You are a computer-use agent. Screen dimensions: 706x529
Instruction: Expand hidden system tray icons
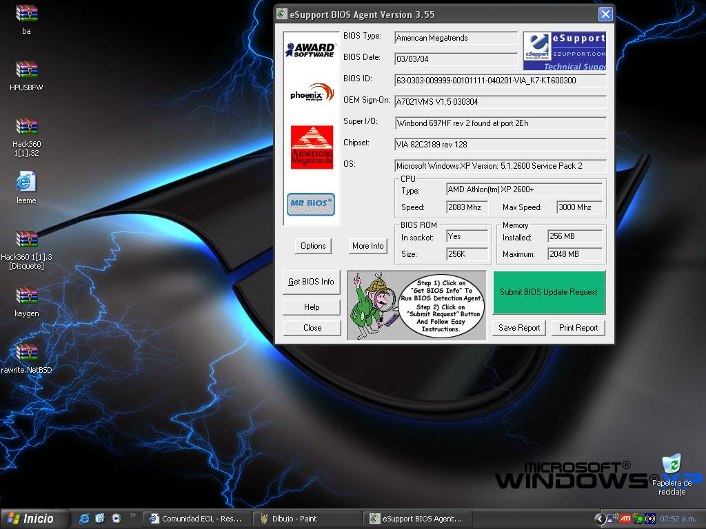600,519
